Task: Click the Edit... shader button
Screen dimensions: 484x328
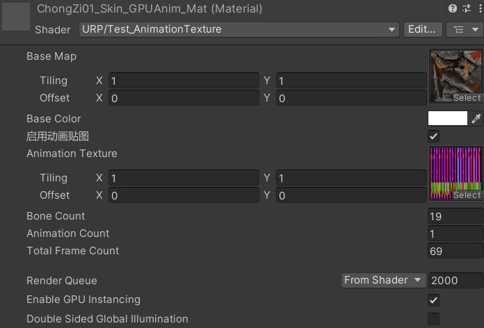Action: point(423,29)
